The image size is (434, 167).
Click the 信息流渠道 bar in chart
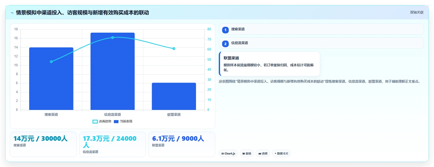coord(113,71)
